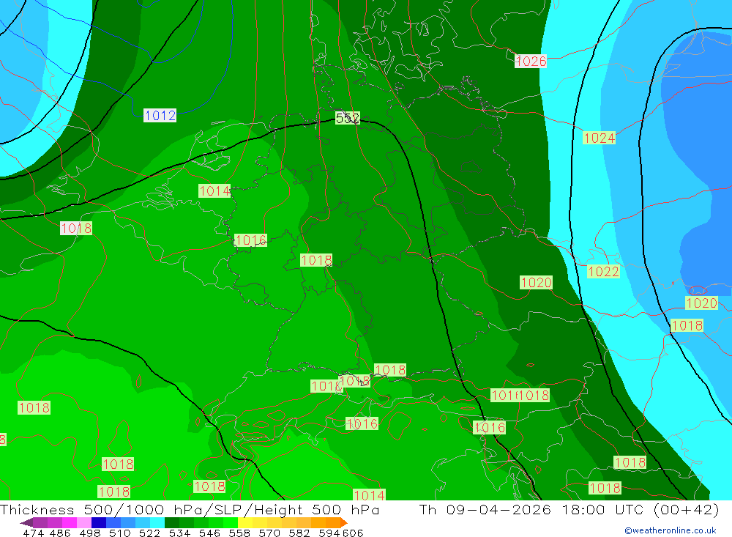Click the 552 height contour label
The width and height of the screenshot is (732, 537).
pyautogui.click(x=348, y=118)
